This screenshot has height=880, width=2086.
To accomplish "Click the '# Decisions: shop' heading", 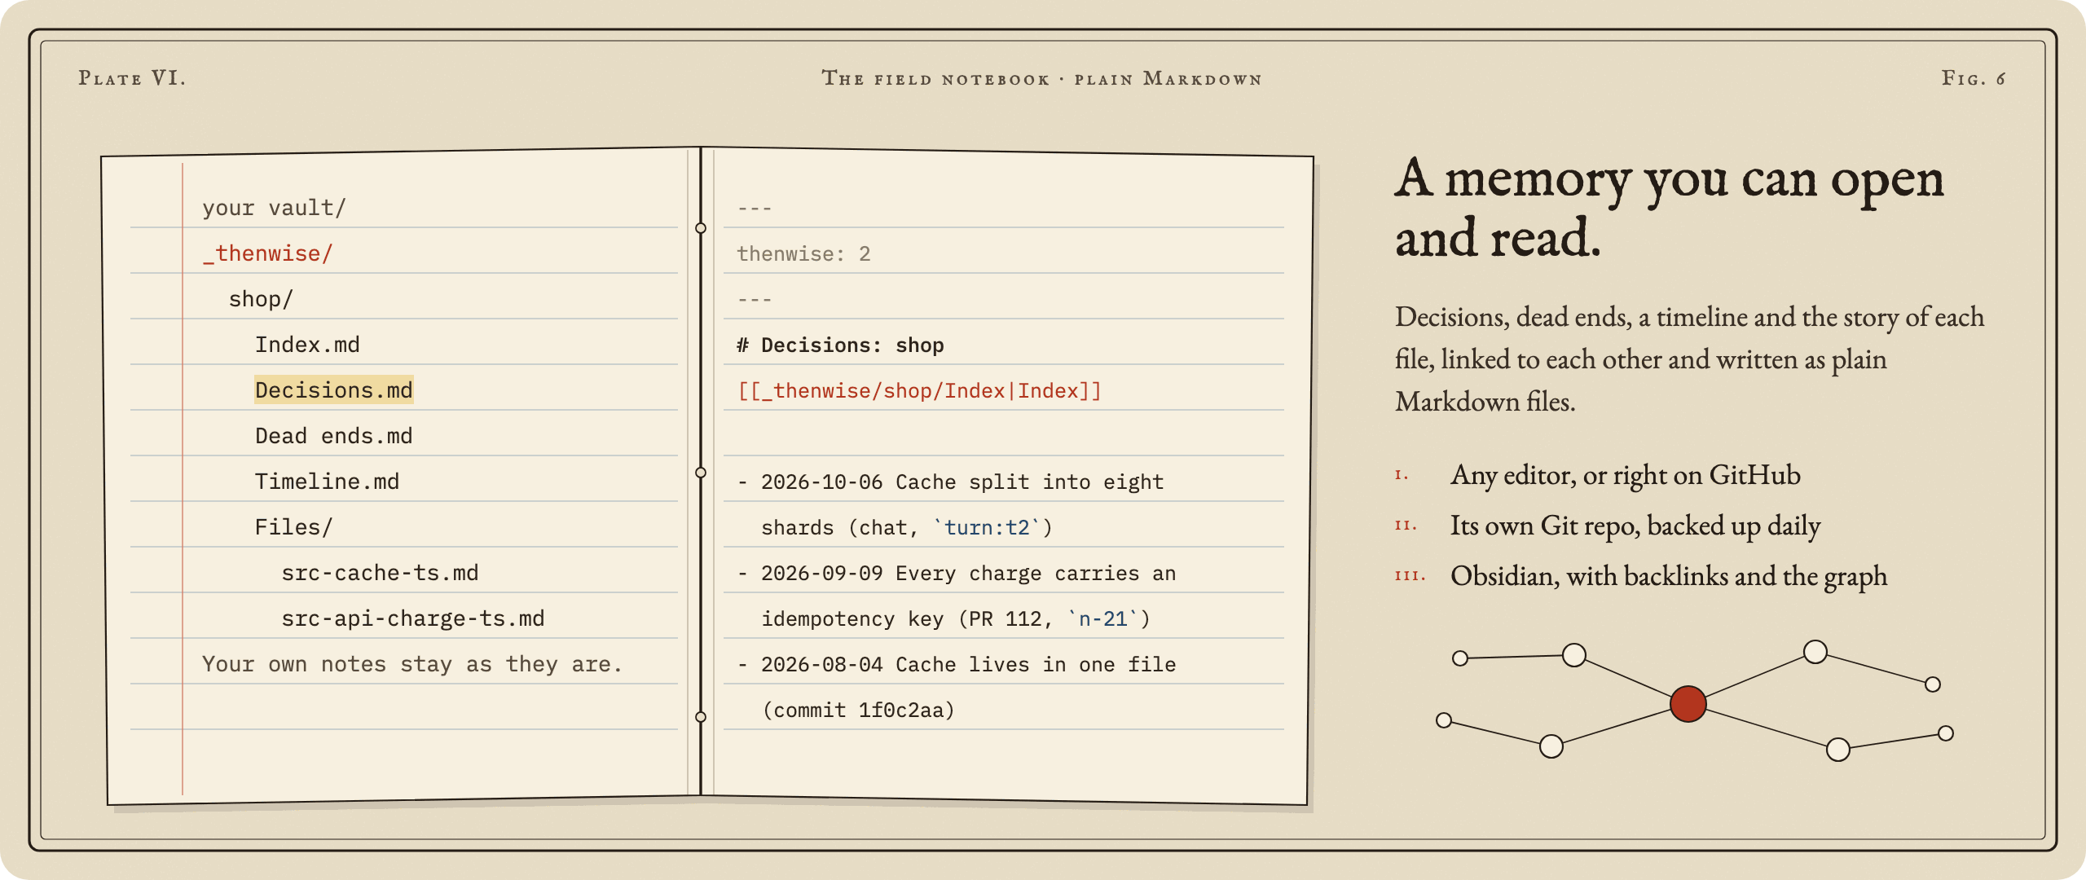I will pos(840,345).
